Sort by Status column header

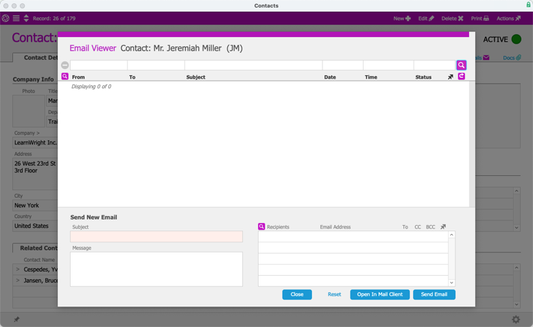coord(423,77)
